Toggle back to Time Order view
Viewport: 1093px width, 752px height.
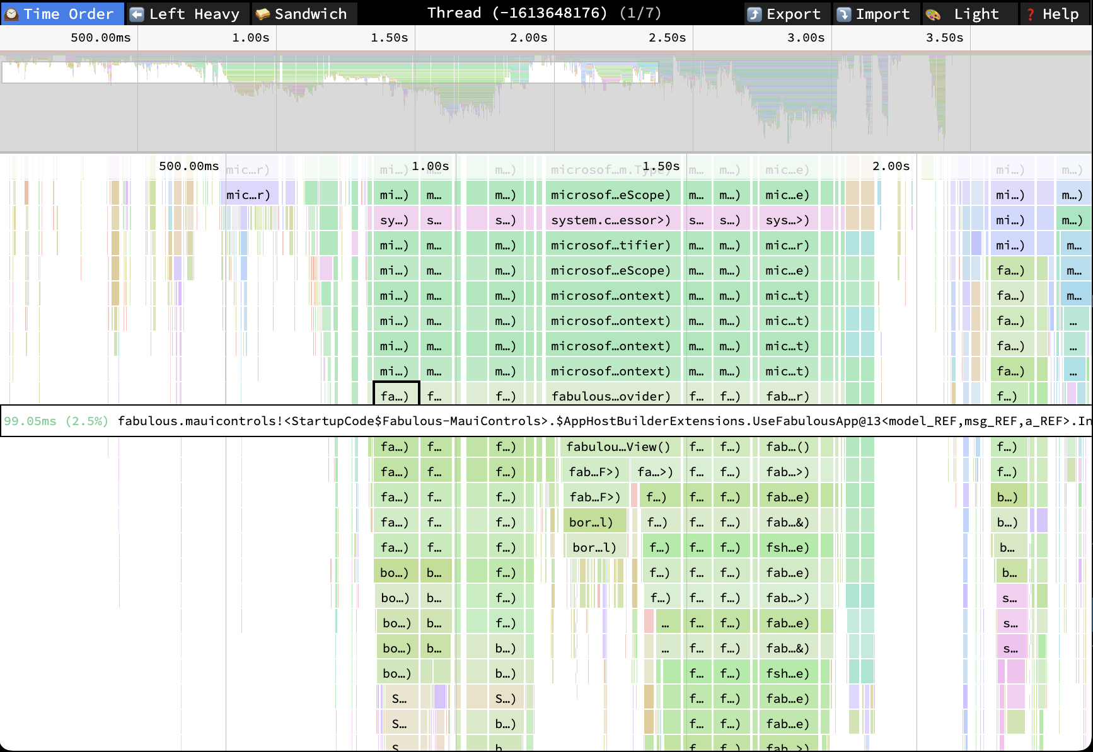[x=62, y=13]
